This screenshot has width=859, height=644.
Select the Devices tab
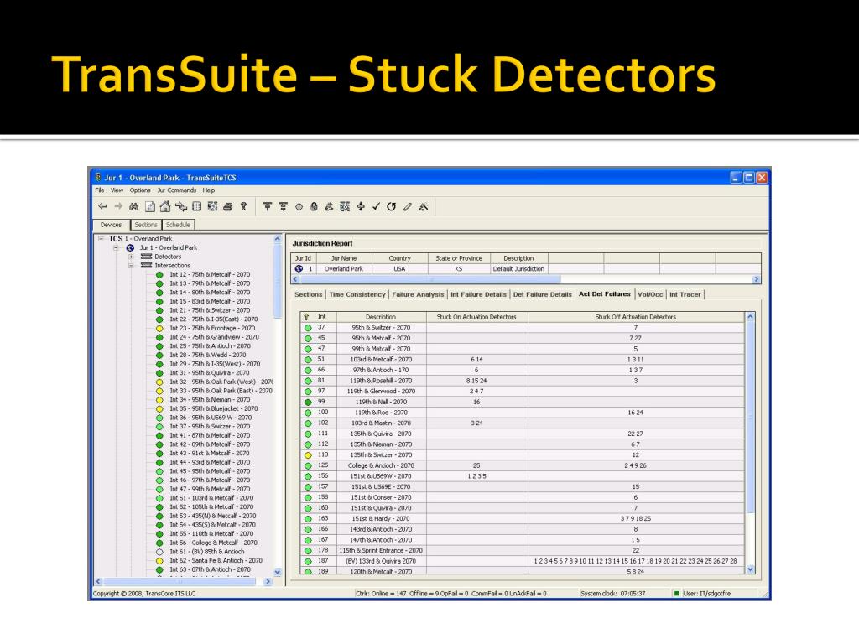coord(112,225)
